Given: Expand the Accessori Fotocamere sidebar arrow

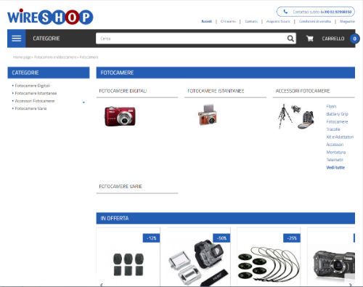Looking at the screenshot, I should tap(83, 102).
